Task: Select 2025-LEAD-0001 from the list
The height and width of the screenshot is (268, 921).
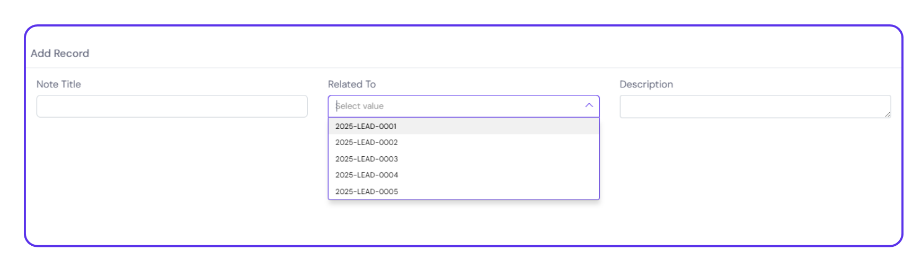Action: click(x=366, y=126)
